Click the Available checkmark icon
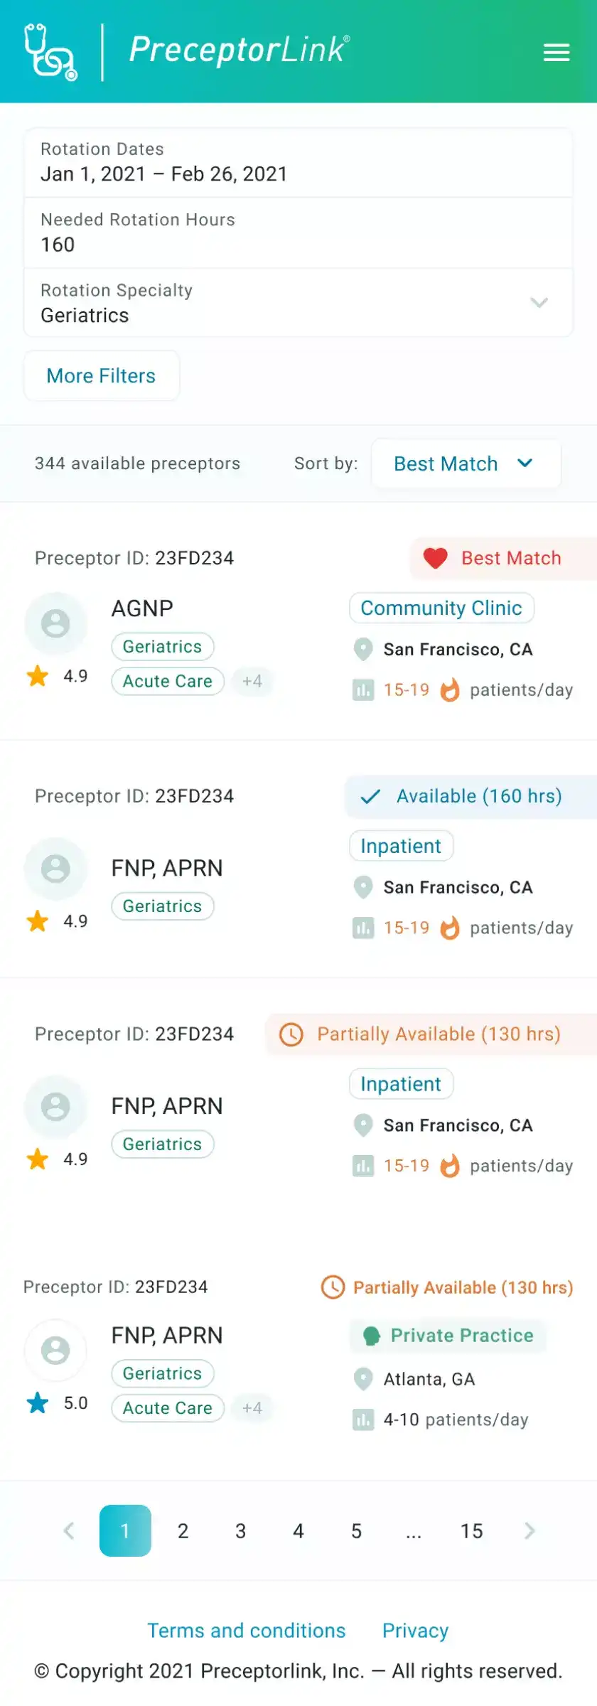The height and width of the screenshot is (1706, 597). coord(370,796)
